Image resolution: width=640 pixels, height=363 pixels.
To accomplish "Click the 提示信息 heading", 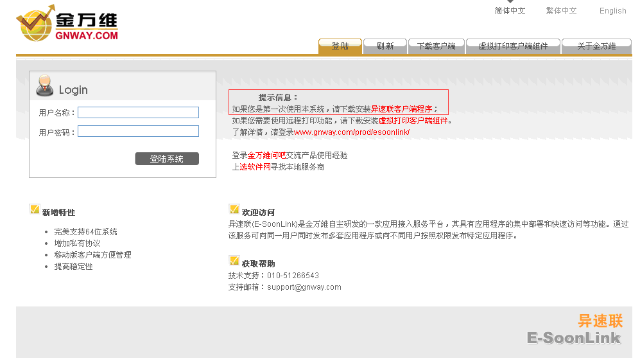I will [x=278, y=98].
